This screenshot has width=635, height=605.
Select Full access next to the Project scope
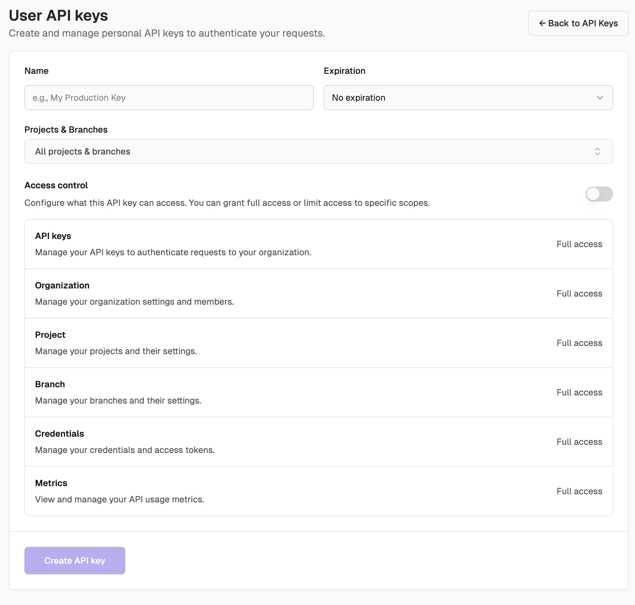point(579,343)
